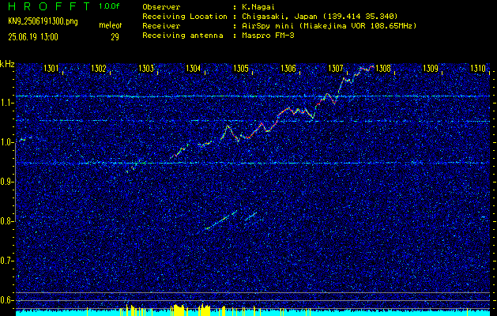Click the 0.6 kHz axis tick label

coord(6,300)
